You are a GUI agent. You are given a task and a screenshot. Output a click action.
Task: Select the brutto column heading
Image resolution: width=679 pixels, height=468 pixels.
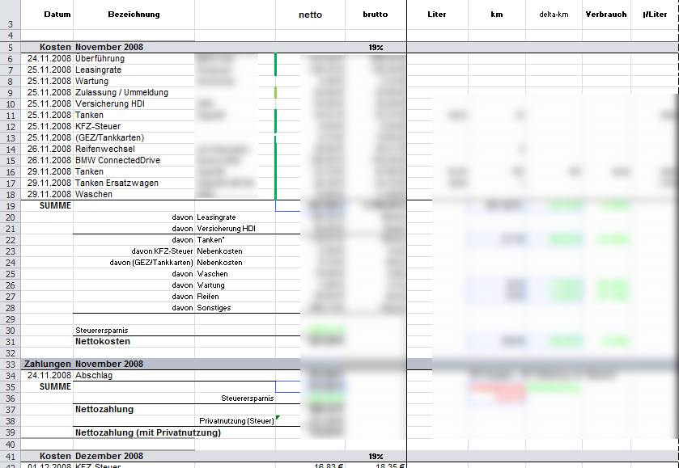(375, 15)
